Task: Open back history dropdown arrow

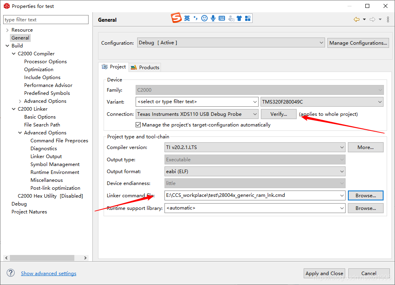Action: pyautogui.click(x=364, y=19)
